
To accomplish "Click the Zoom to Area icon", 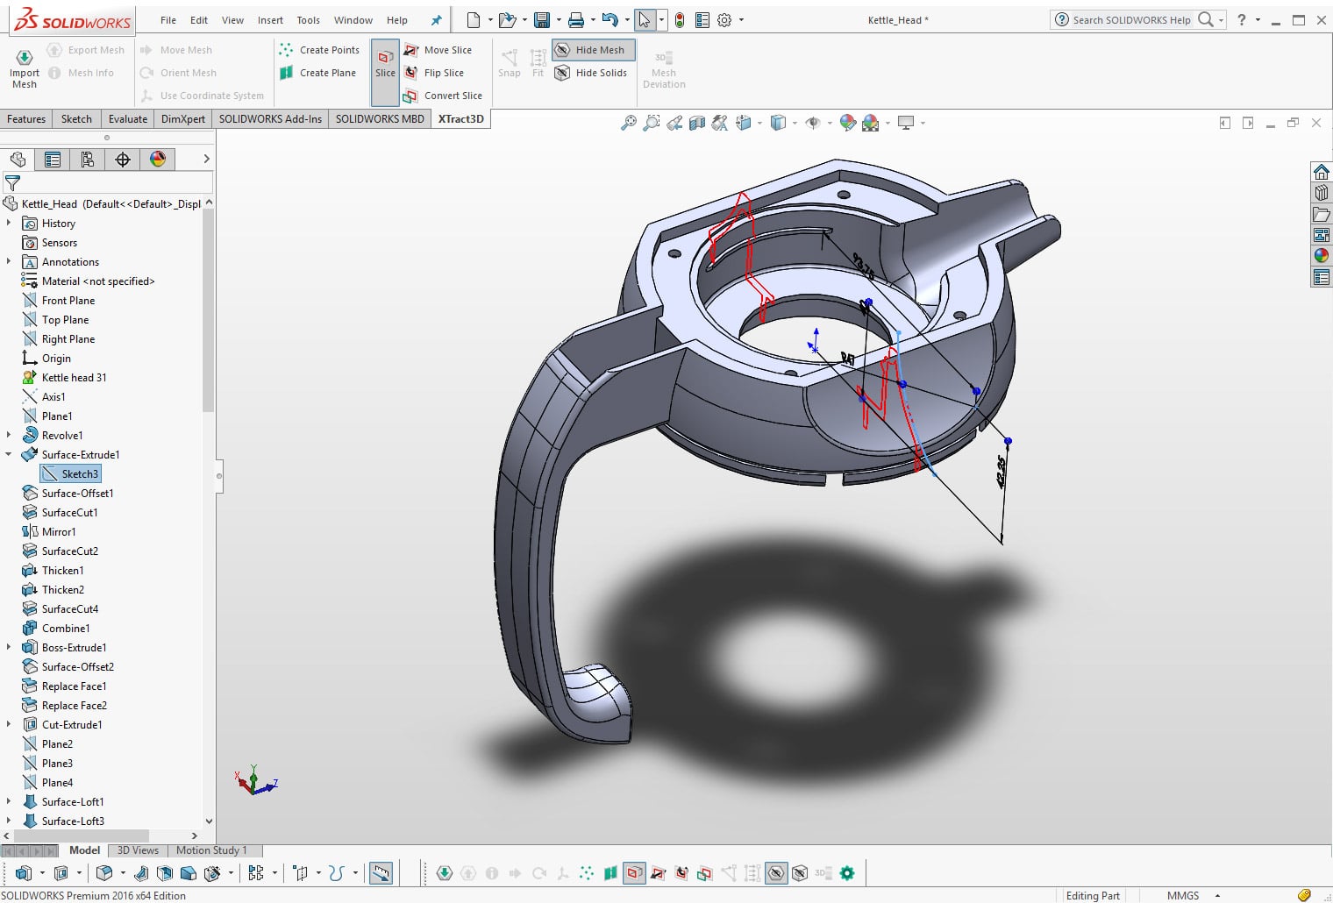I will coord(651,123).
